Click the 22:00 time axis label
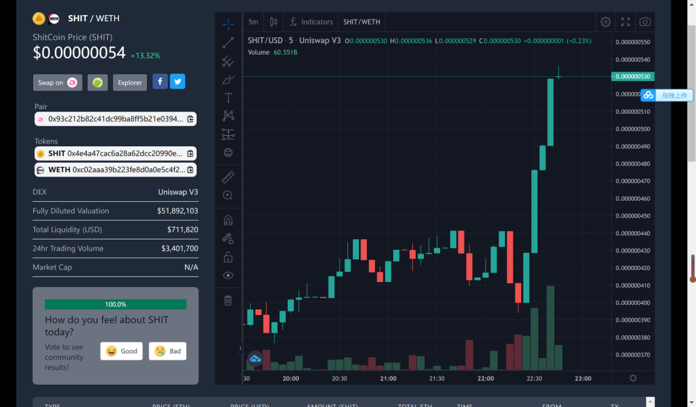696x407 pixels. pyautogui.click(x=486, y=379)
